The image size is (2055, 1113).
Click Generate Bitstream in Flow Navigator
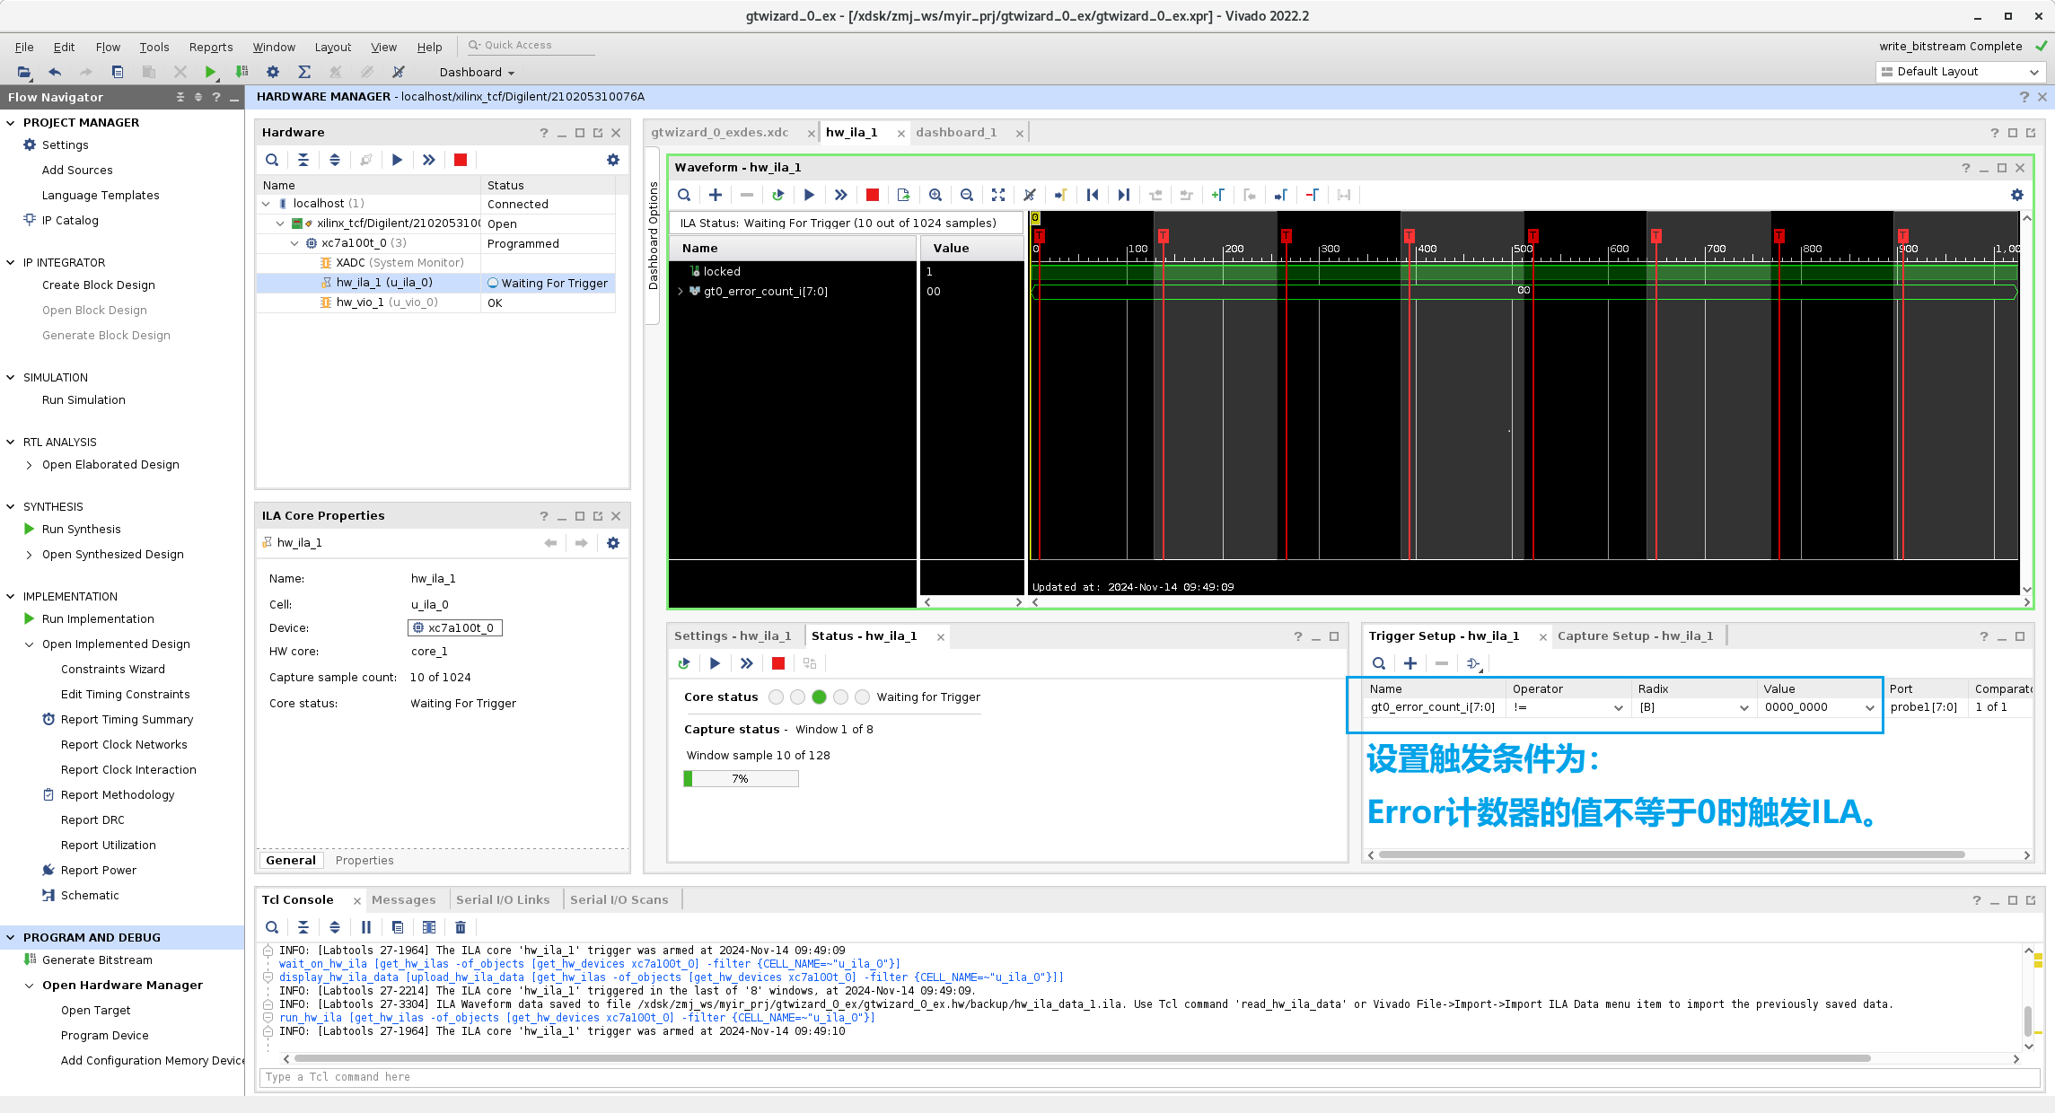[x=97, y=960]
